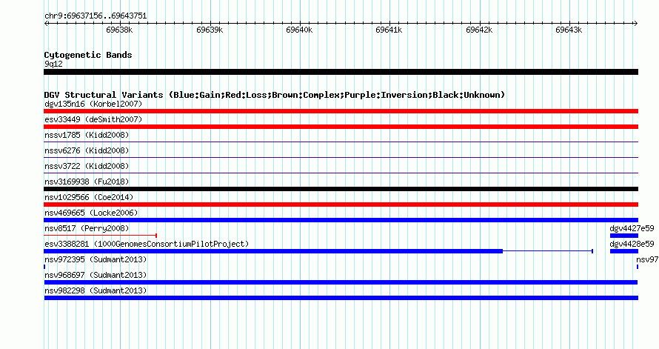659x349 pixels.
Task: Click the 69640k ruler tick label
Action: pyautogui.click(x=299, y=30)
